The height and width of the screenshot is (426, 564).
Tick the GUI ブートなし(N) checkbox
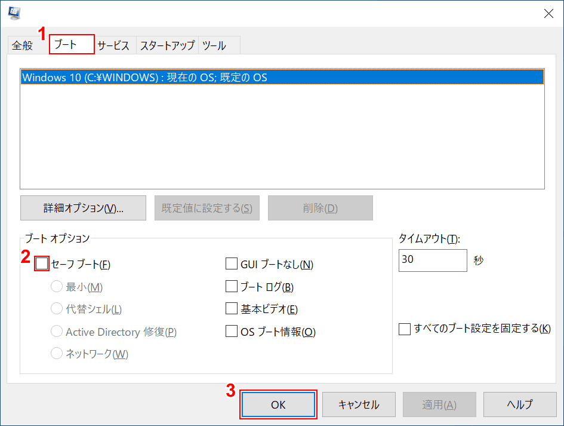(x=232, y=263)
